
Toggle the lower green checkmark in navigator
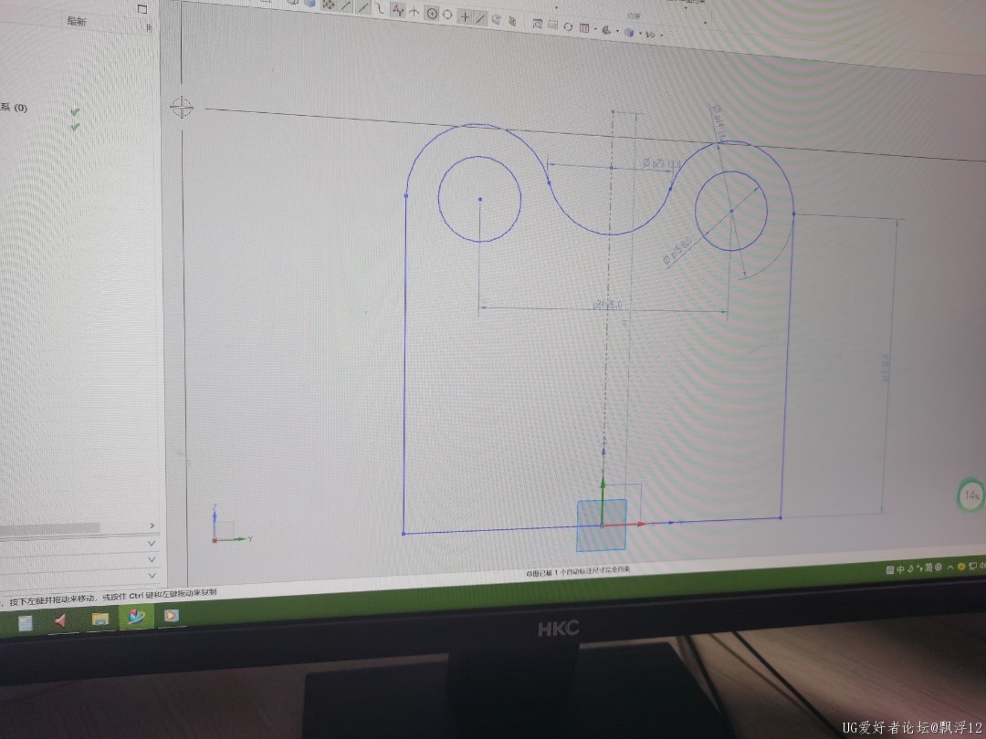(75, 127)
